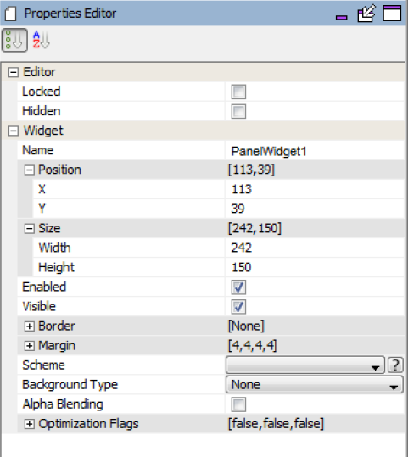Click the Name field PanelWidget1
The image size is (408, 457).
[x=315, y=151]
